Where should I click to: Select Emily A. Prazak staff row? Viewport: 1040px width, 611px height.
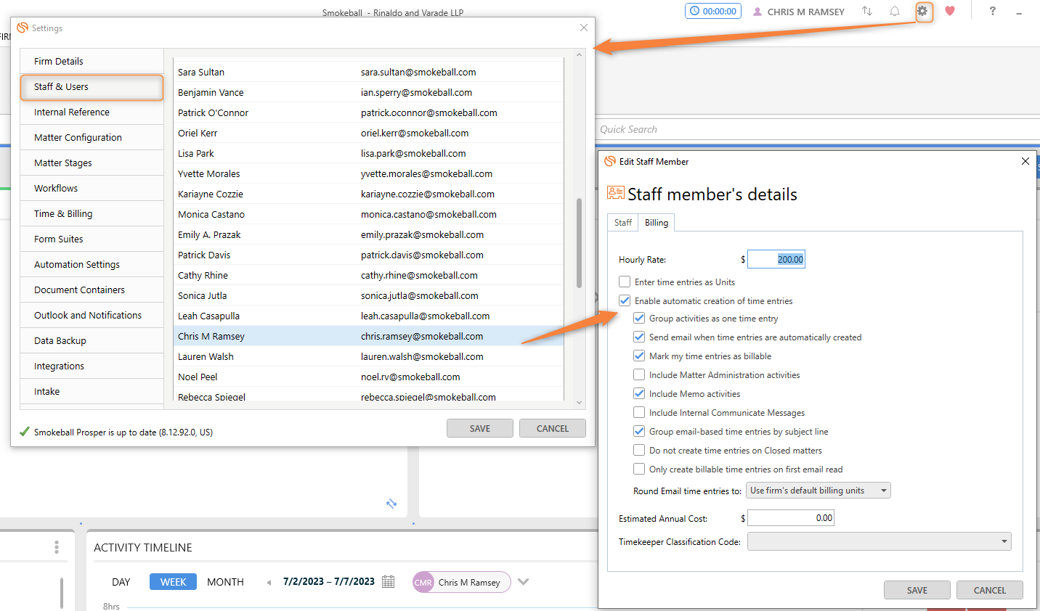369,234
